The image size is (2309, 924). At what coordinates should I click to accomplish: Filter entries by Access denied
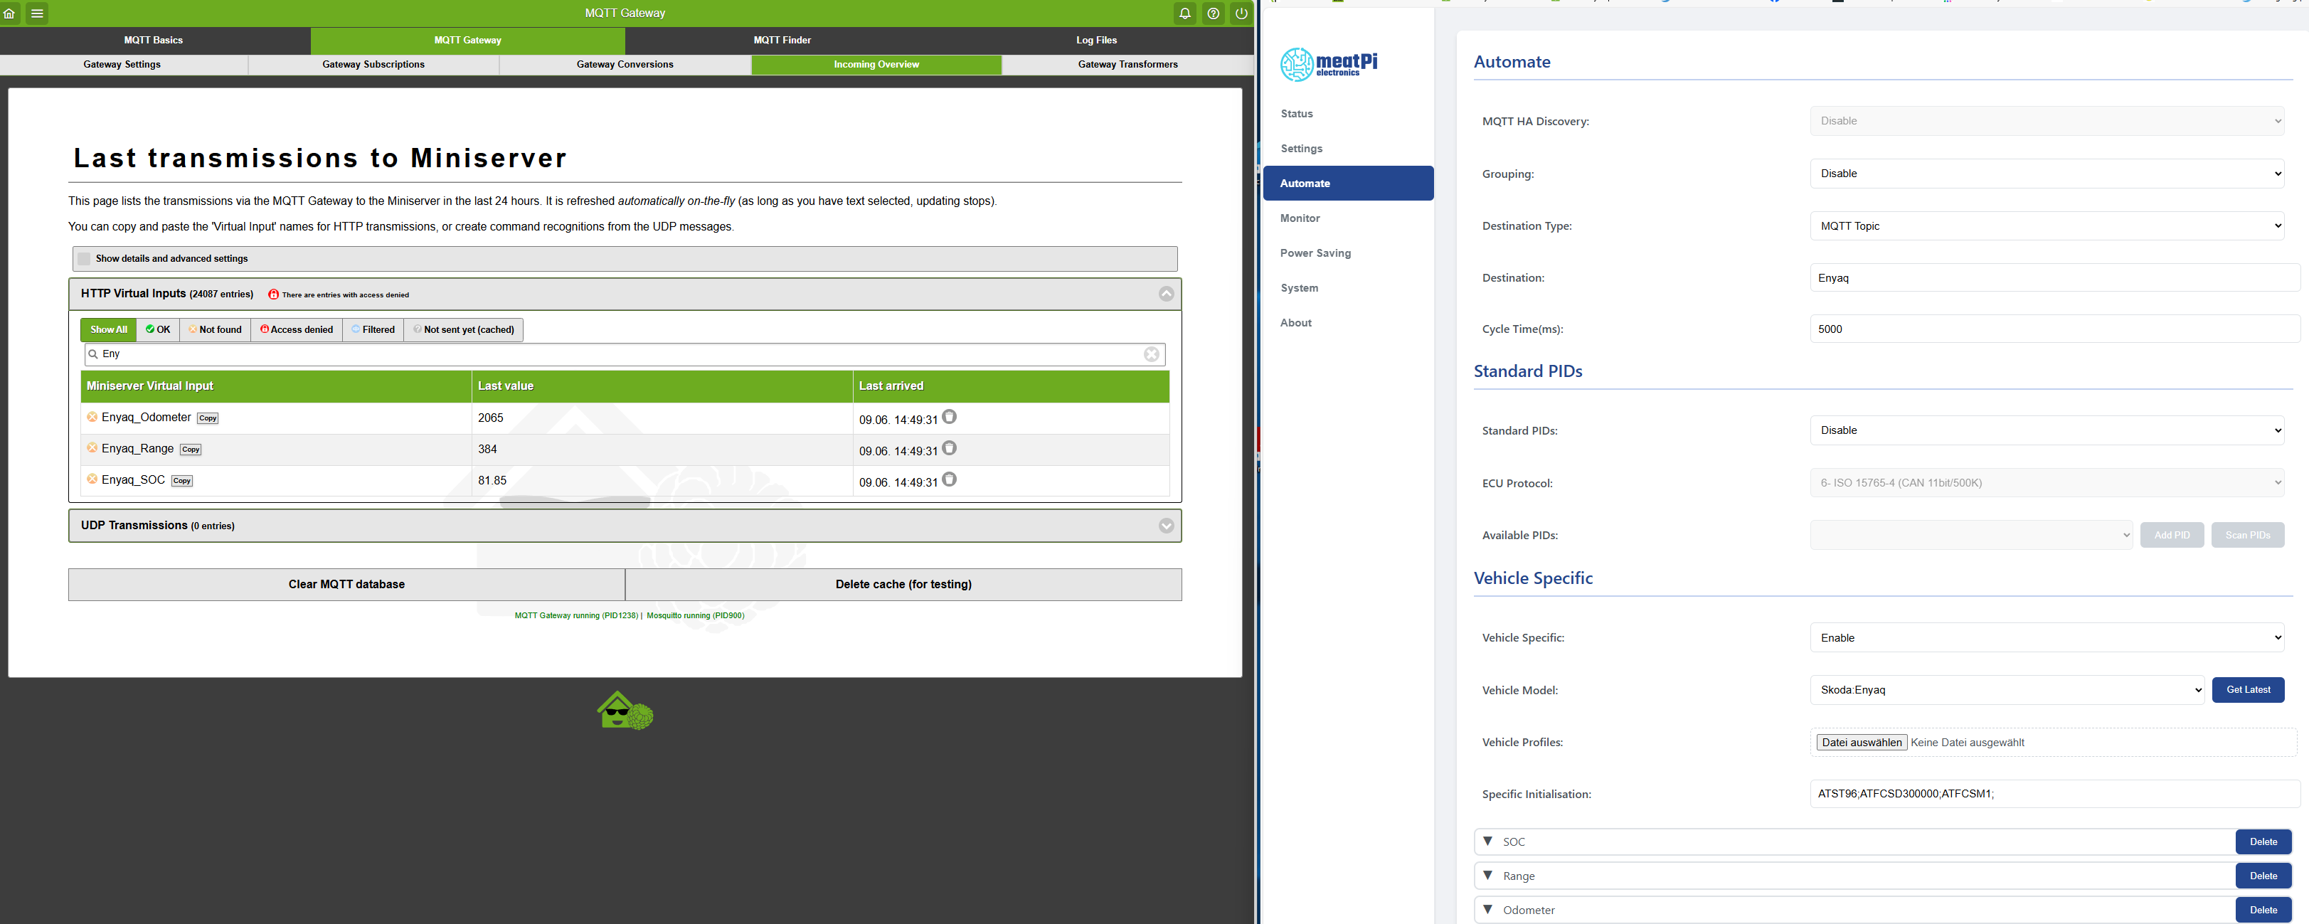pyautogui.click(x=297, y=330)
